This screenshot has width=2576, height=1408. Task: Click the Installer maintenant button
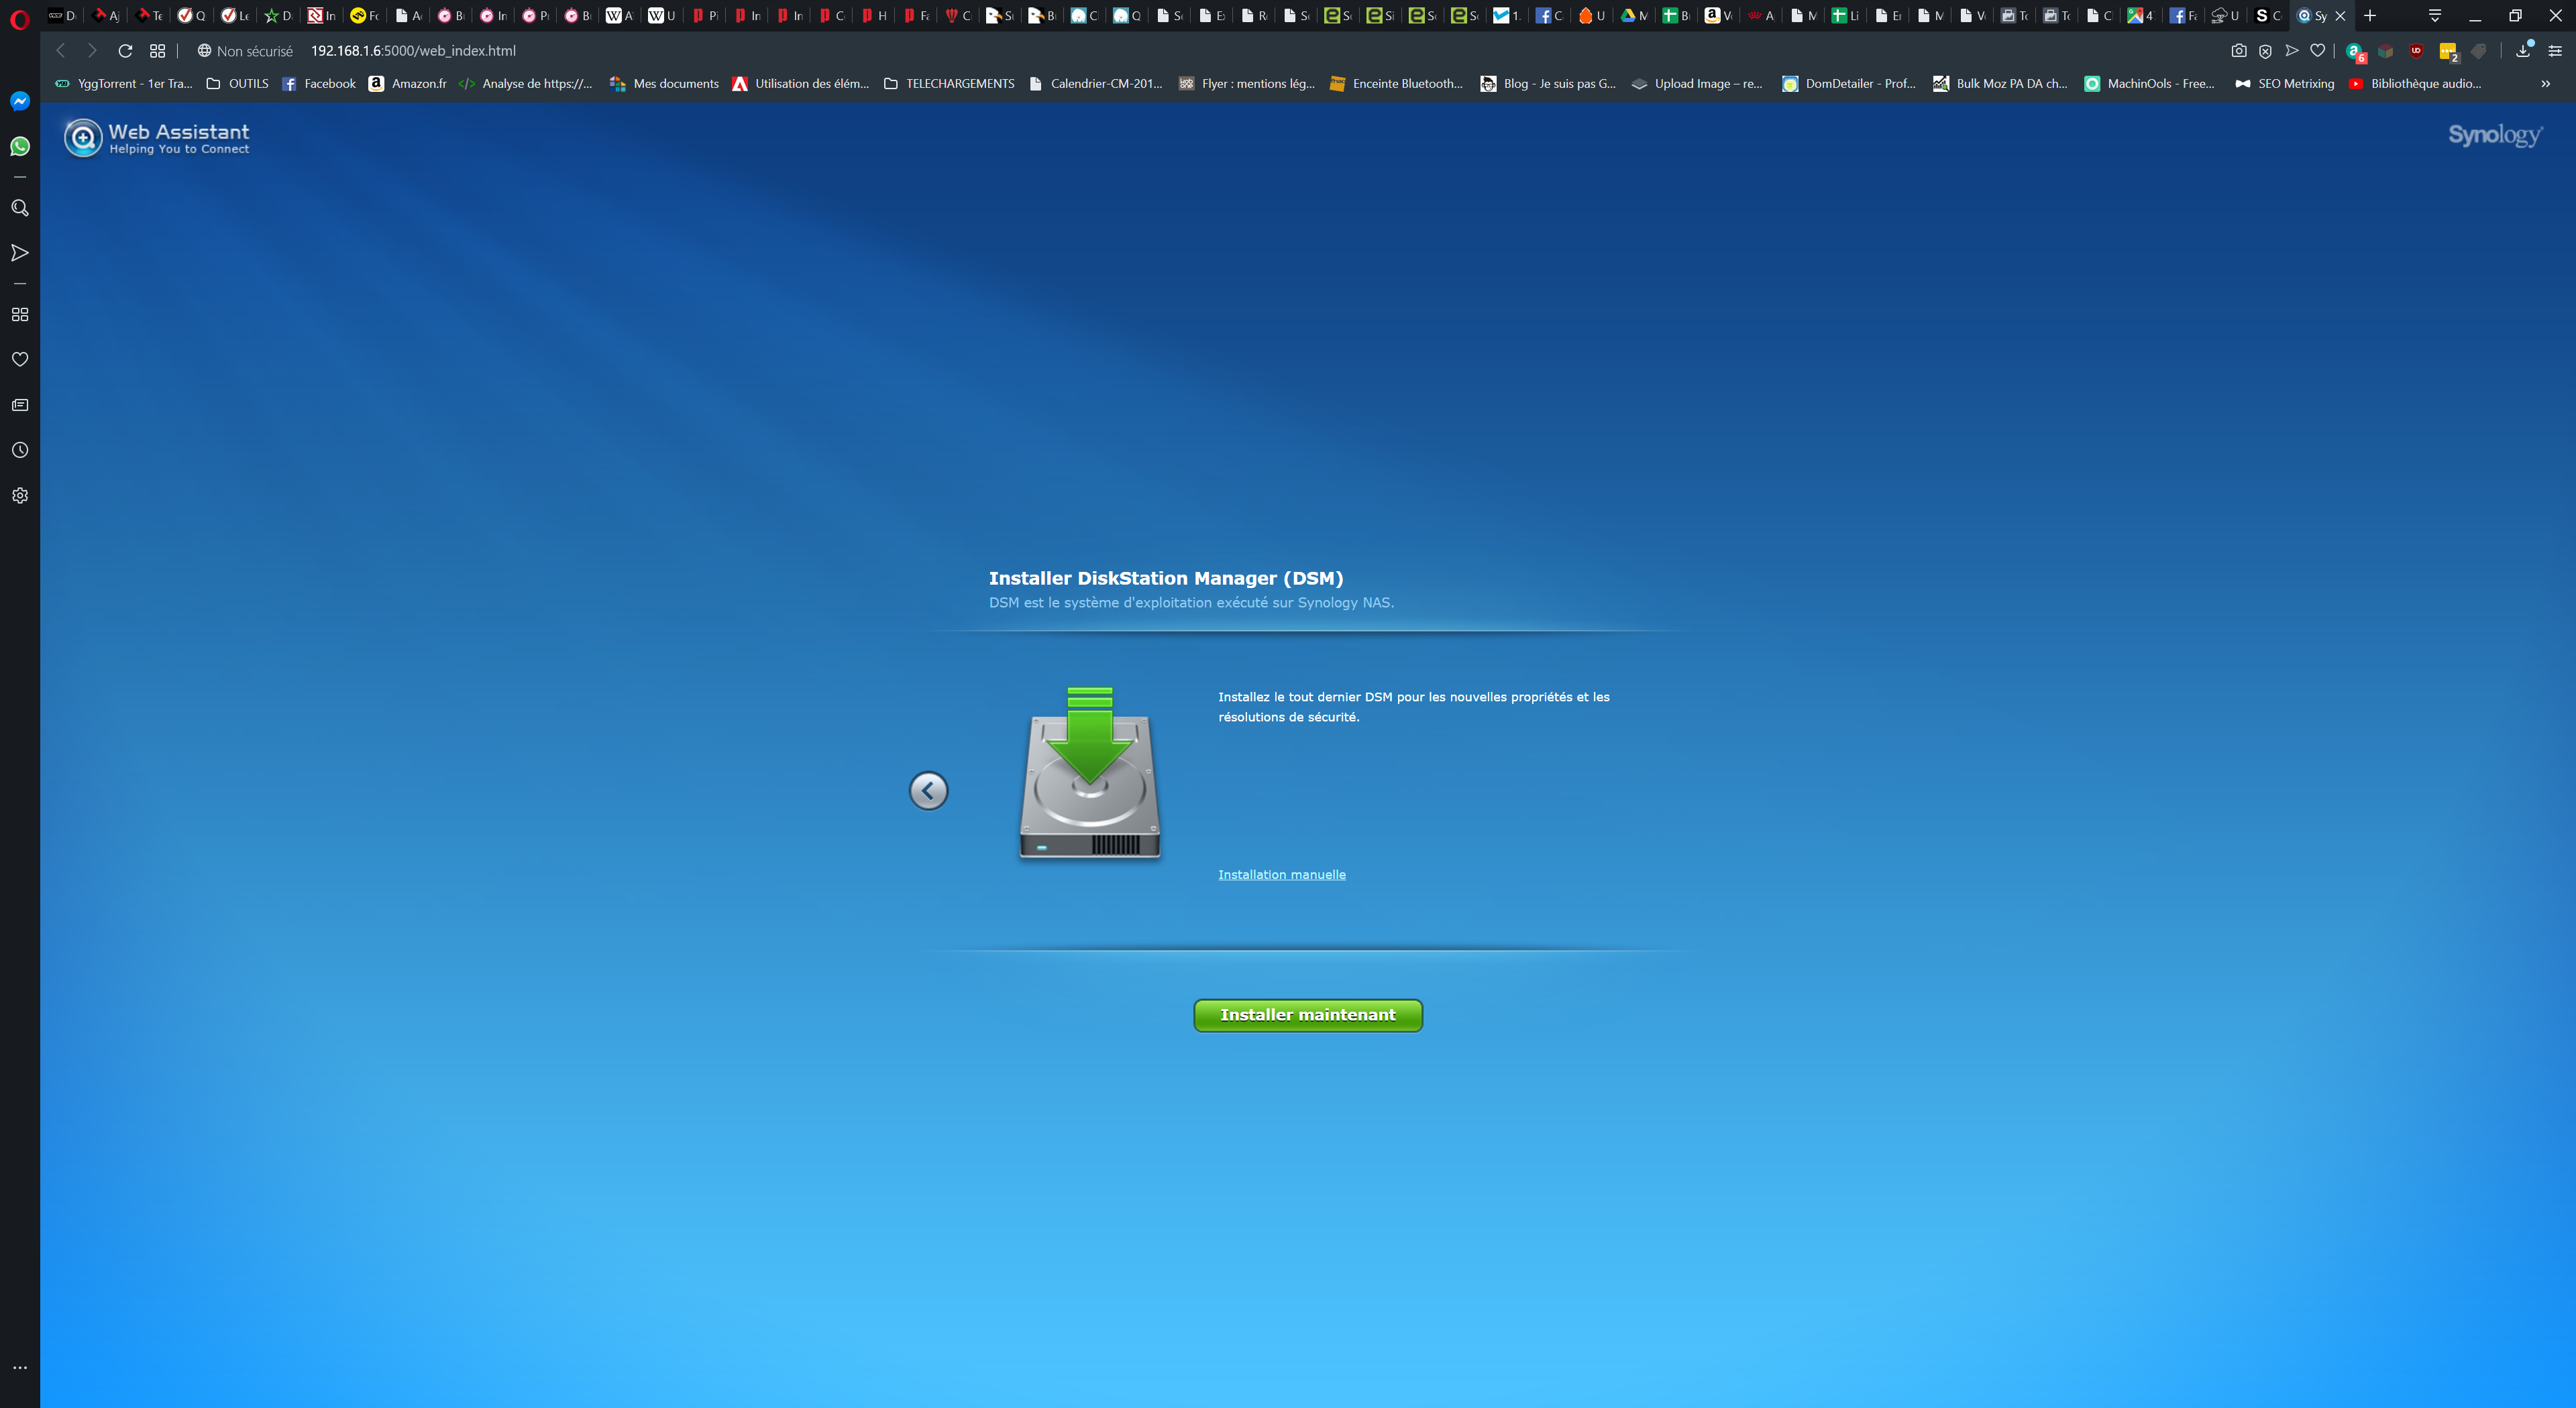(x=1307, y=1015)
